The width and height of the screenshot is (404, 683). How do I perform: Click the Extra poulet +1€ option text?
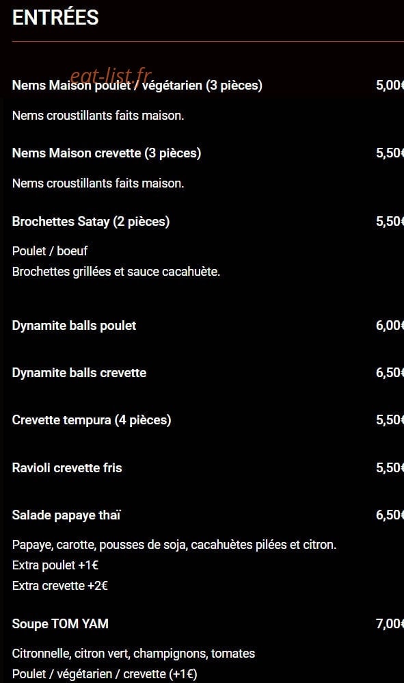pyautogui.click(x=55, y=565)
